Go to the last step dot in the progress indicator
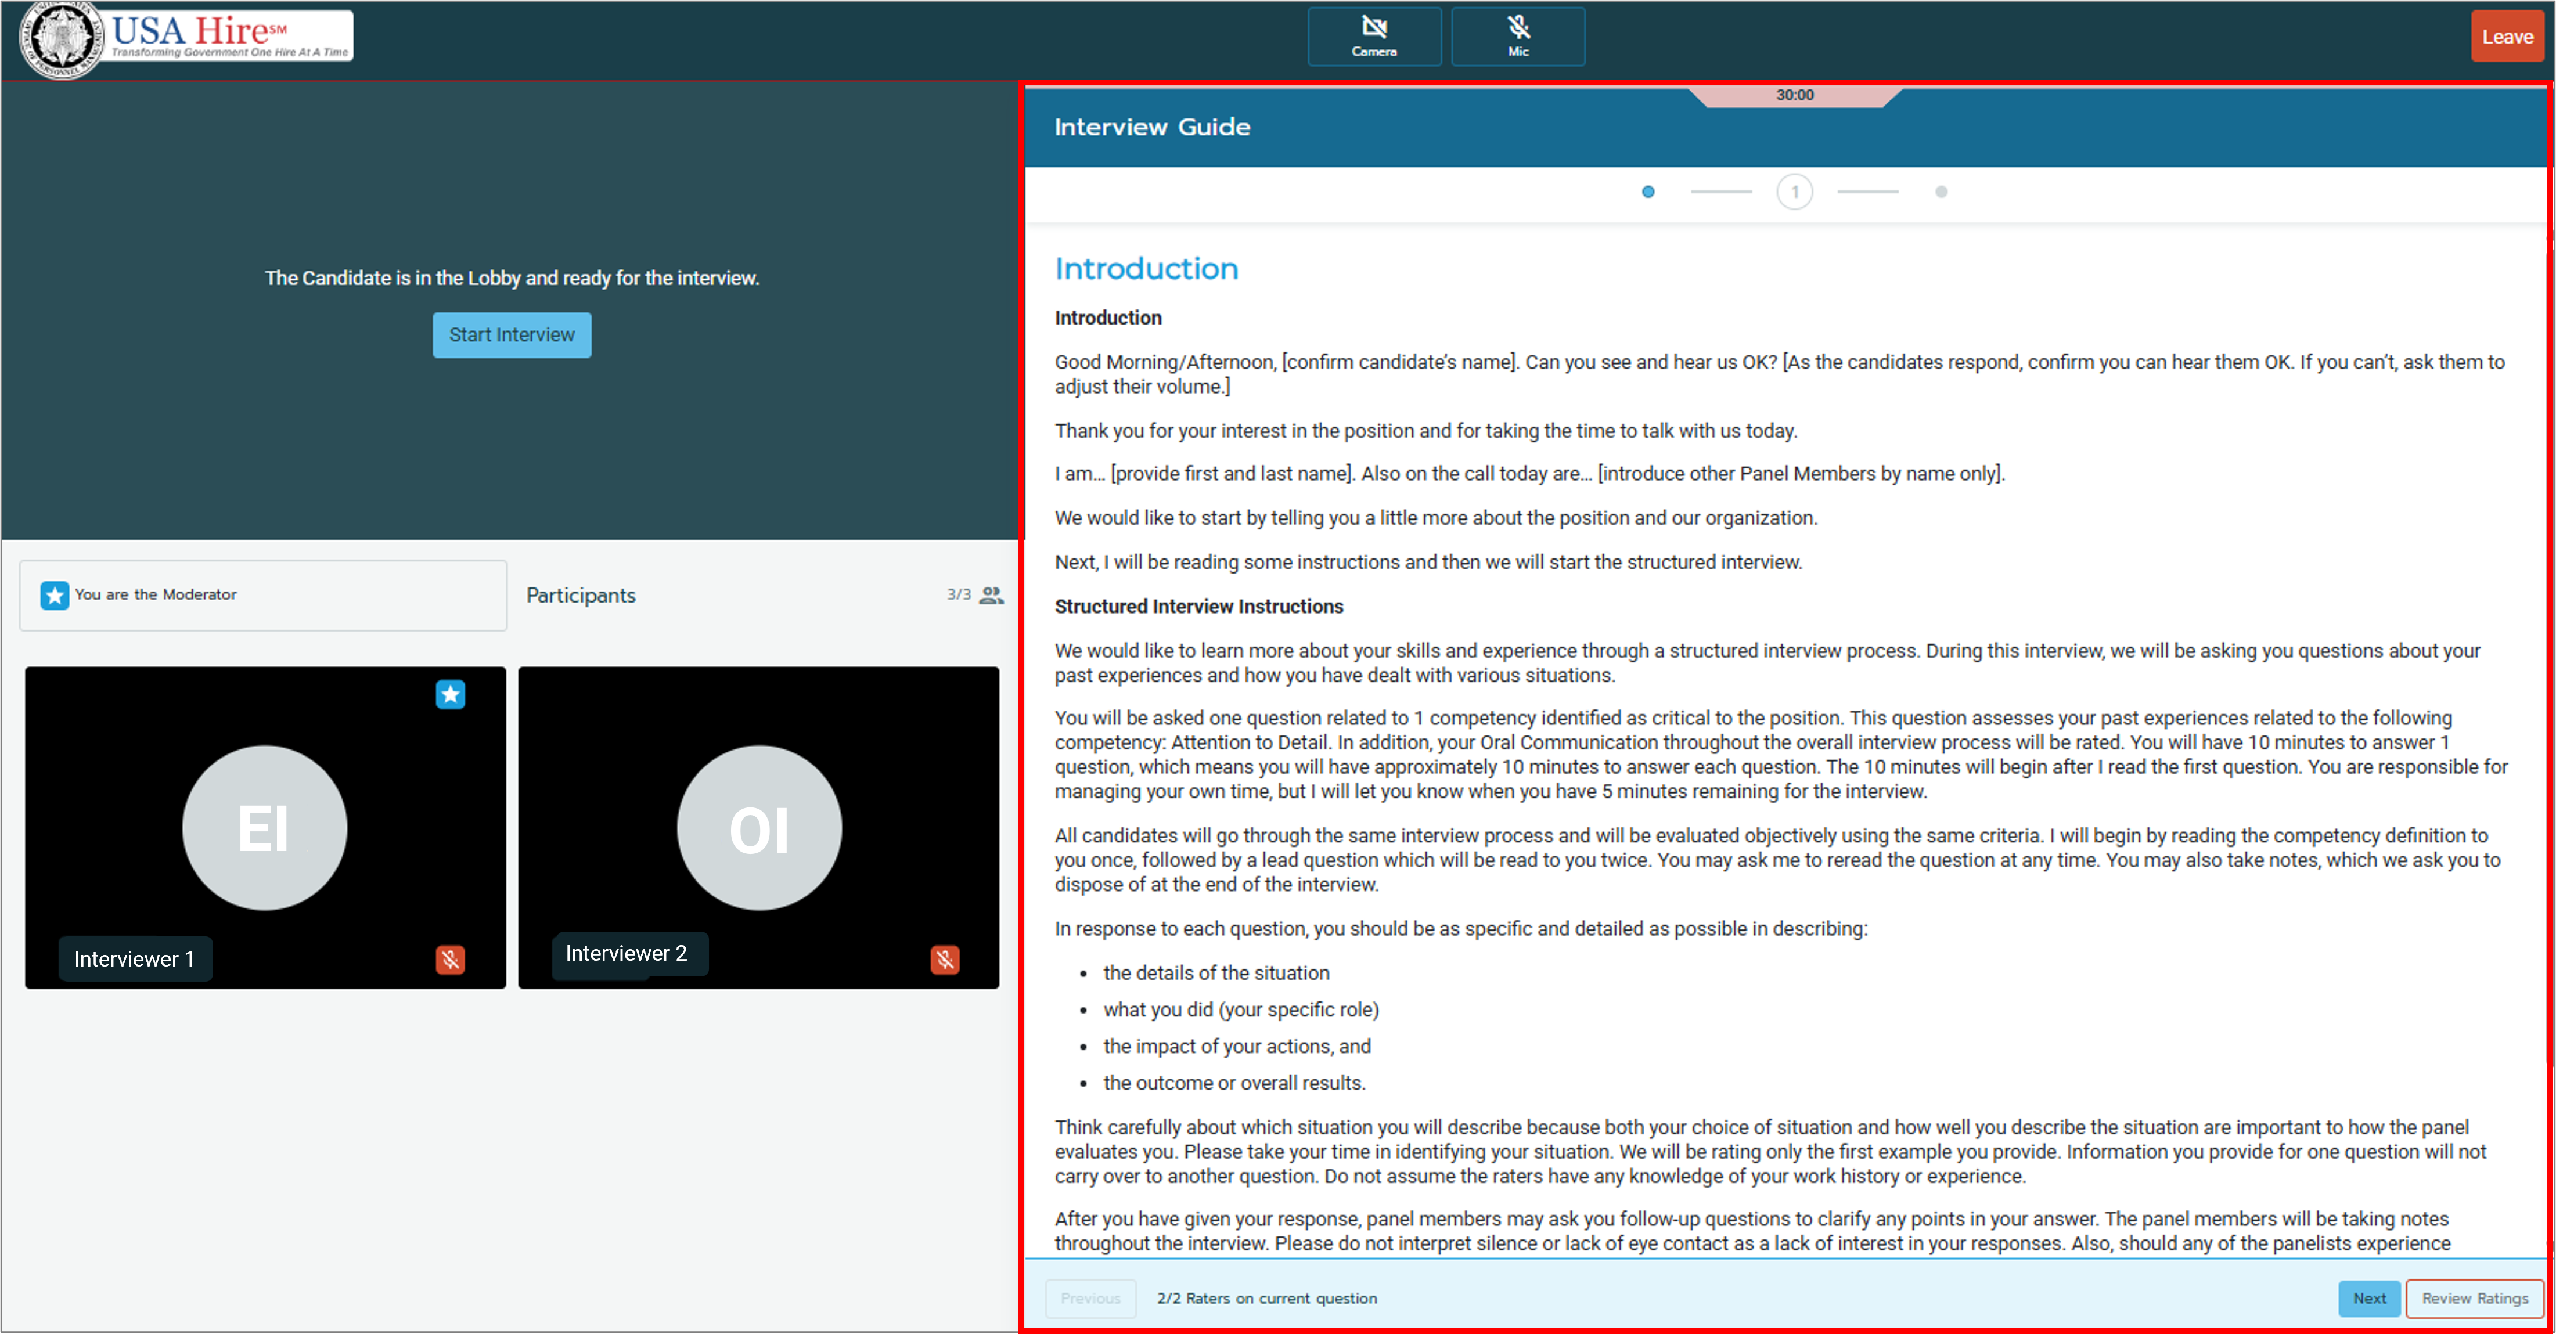 point(1941,192)
